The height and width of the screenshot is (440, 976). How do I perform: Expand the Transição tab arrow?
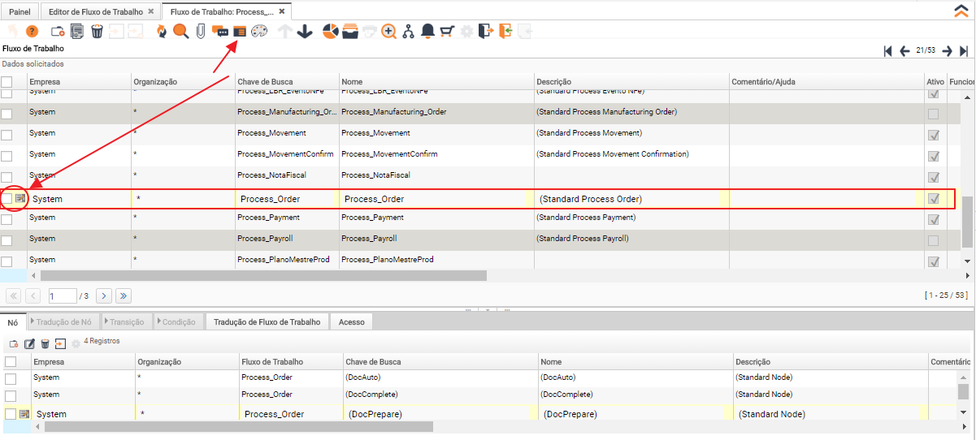click(106, 322)
